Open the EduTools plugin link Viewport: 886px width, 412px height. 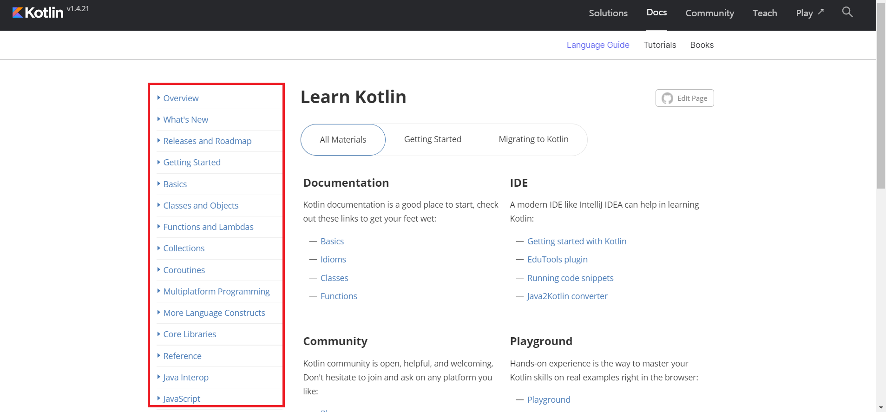[x=557, y=259]
